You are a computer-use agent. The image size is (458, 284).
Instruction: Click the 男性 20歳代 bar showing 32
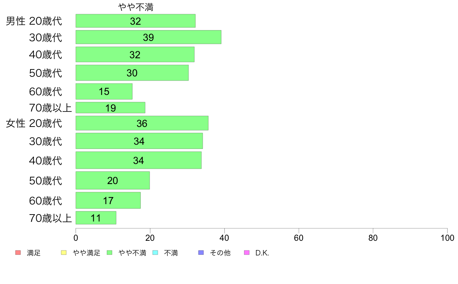pos(136,21)
